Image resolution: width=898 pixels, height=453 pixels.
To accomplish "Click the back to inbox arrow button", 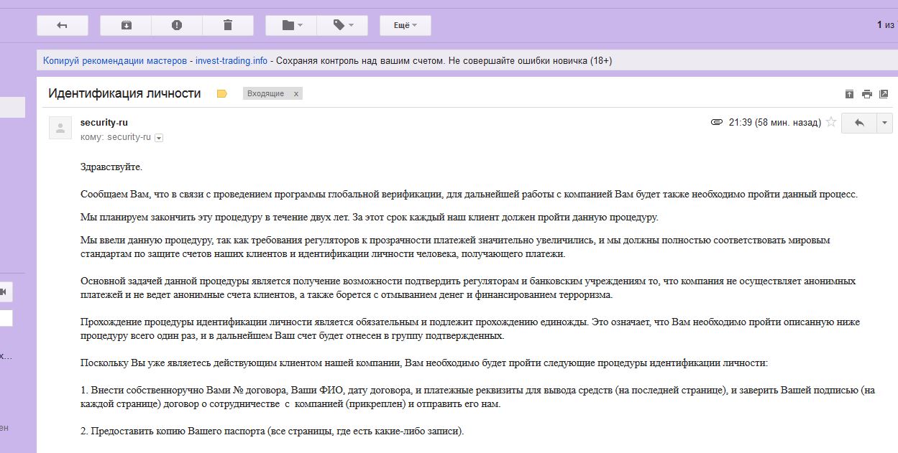I will [x=63, y=25].
